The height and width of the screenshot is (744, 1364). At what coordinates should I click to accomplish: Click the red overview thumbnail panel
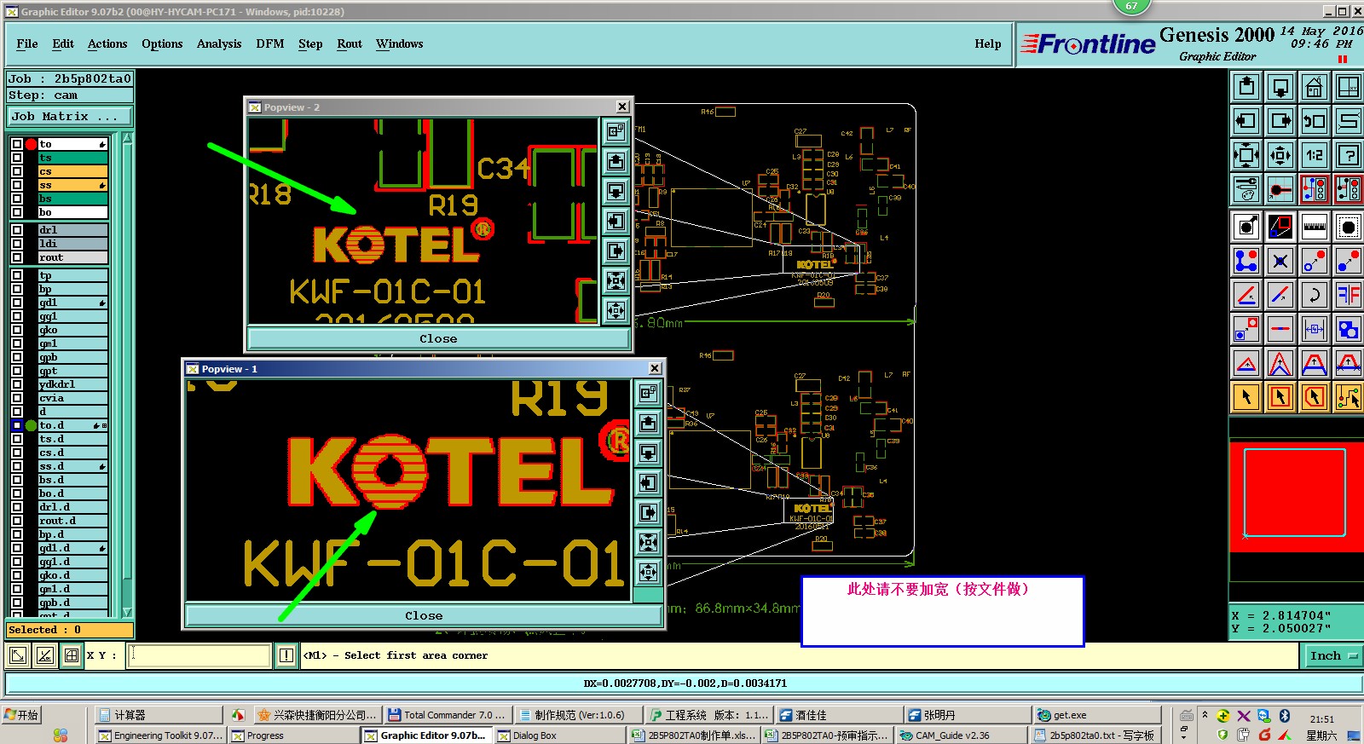(x=1296, y=496)
